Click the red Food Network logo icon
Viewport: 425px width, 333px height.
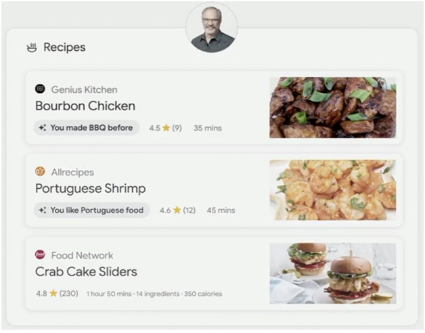pos(40,254)
